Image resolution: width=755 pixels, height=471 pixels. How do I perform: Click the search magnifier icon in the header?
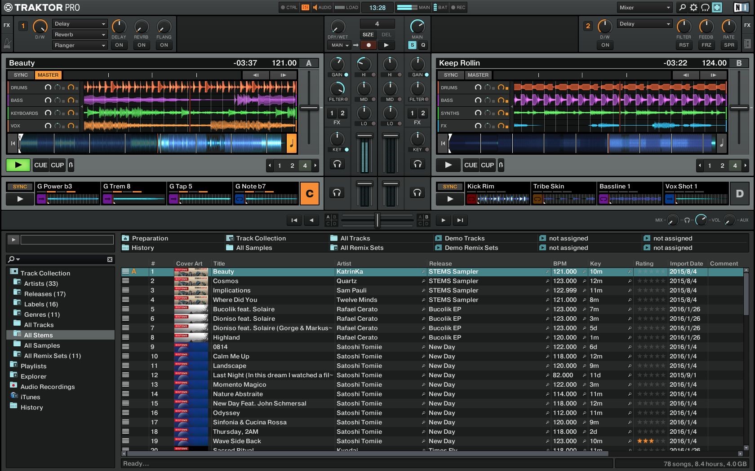[x=682, y=7]
